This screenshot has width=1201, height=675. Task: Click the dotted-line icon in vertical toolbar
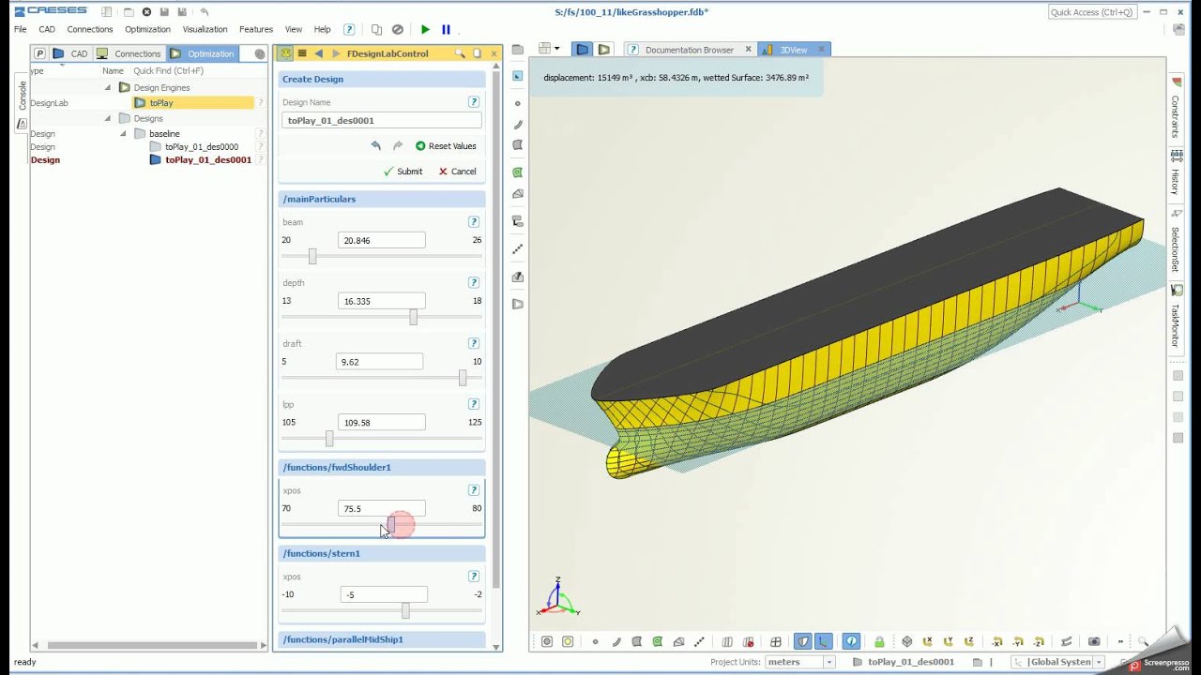[518, 249]
